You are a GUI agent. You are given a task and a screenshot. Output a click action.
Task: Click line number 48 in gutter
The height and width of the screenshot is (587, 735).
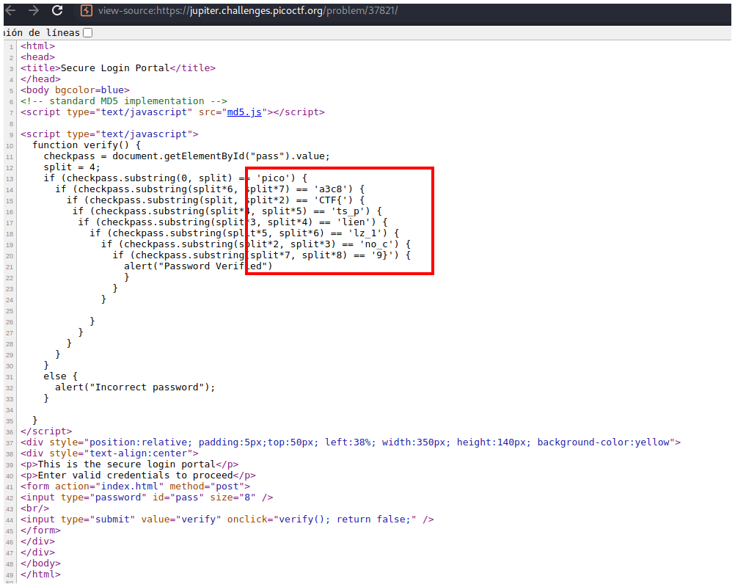tap(10, 564)
